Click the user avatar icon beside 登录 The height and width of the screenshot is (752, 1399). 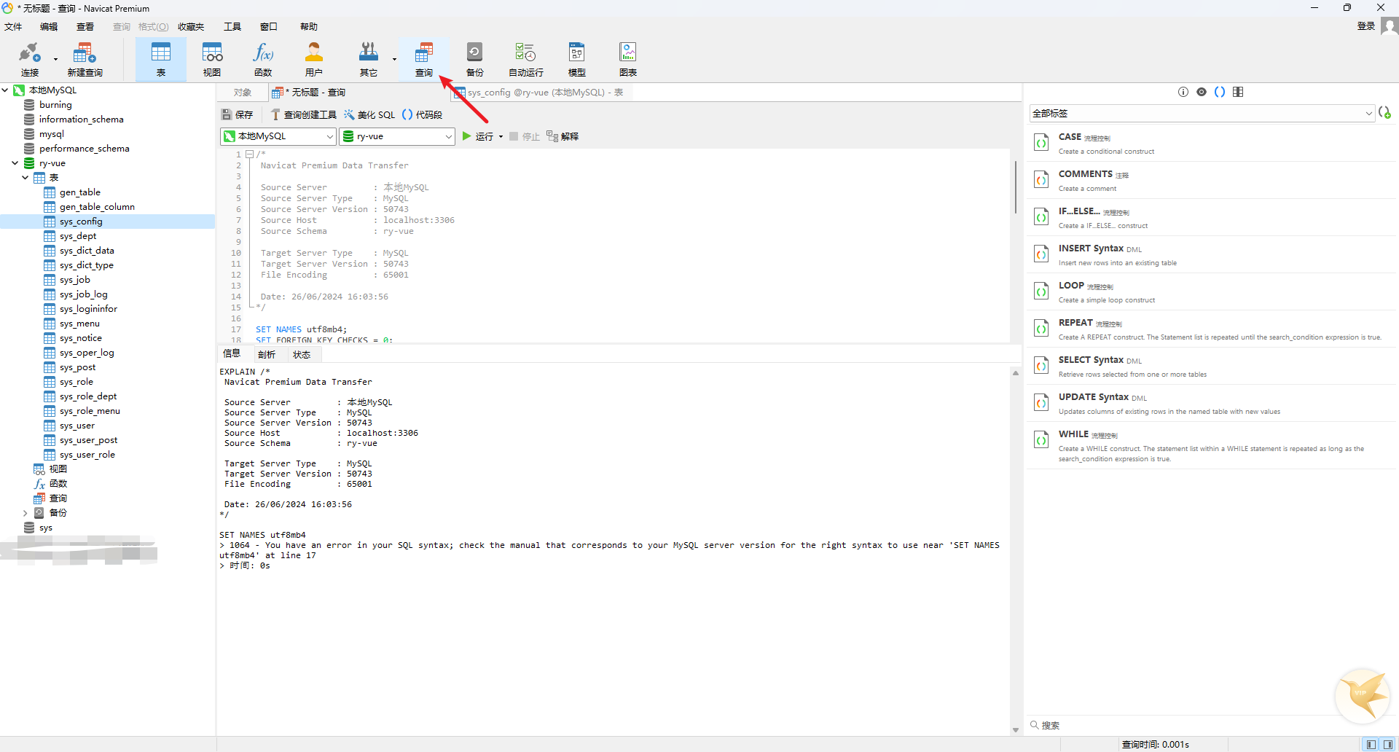(1390, 26)
